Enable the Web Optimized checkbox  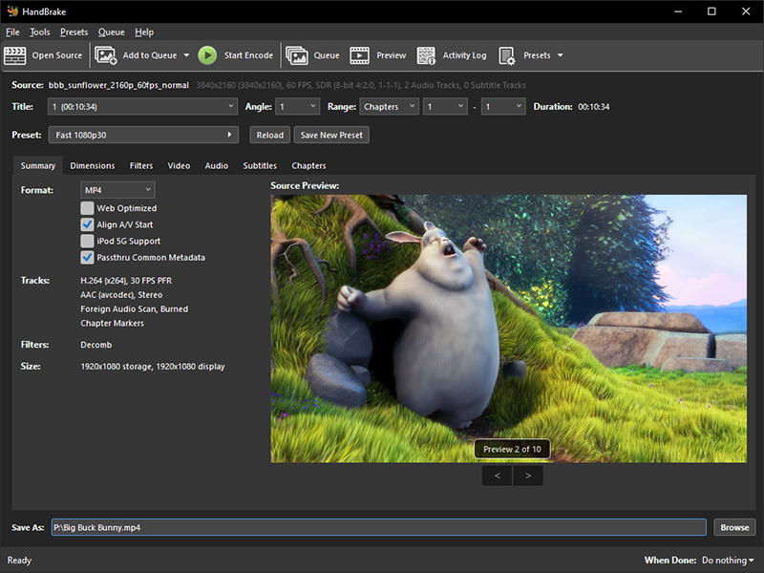87,208
